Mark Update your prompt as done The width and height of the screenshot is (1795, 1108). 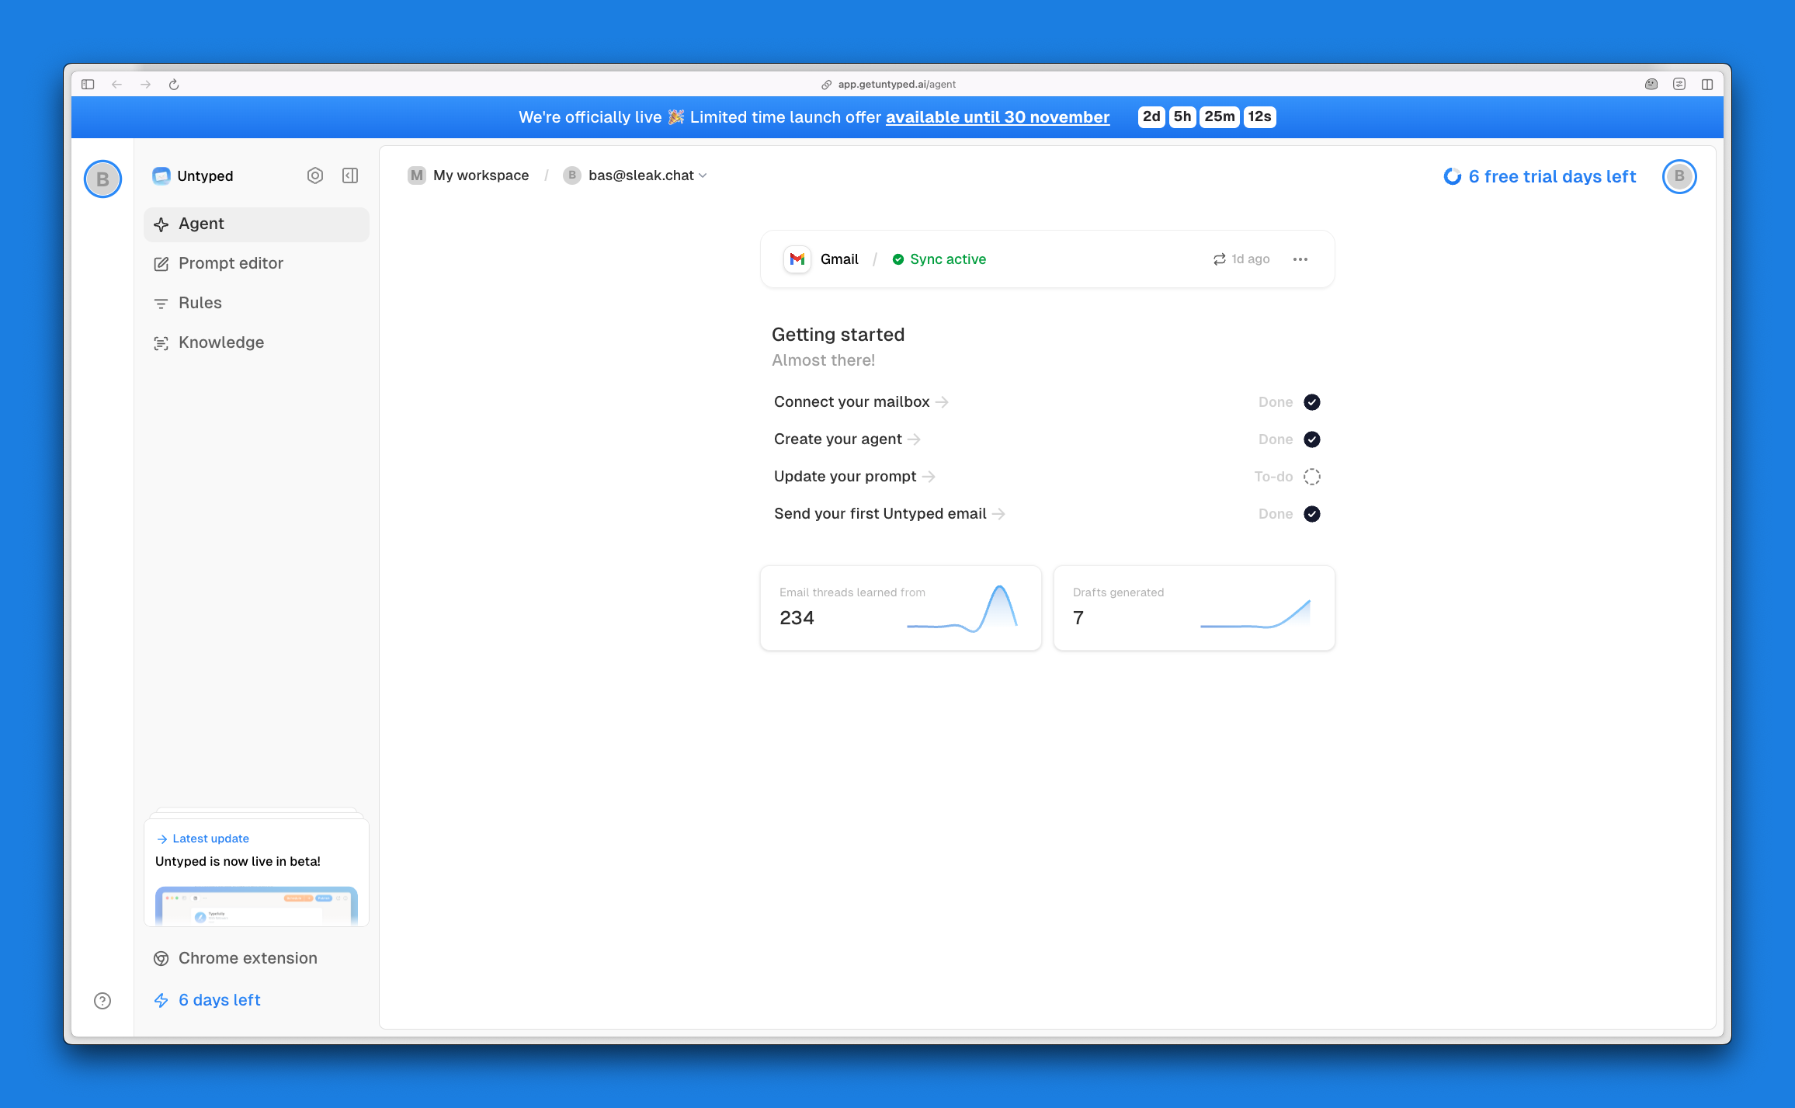(x=1311, y=476)
